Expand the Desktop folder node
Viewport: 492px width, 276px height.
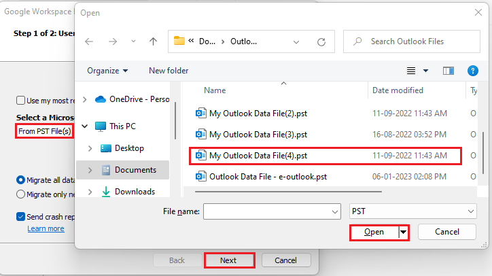pos(90,148)
